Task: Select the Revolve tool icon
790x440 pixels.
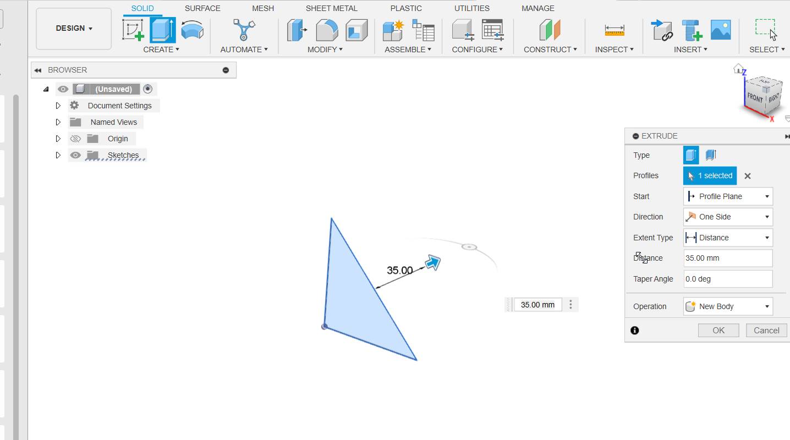Action: pos(192,30)
